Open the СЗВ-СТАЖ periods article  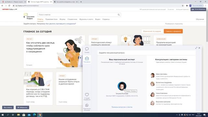[38, 93]
